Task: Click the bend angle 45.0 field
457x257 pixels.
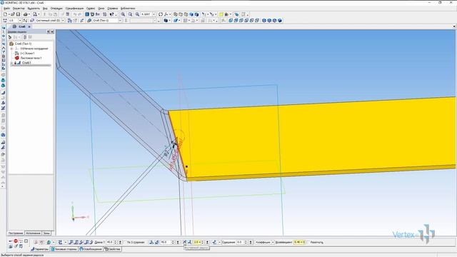Action: [x=165, y=242]
